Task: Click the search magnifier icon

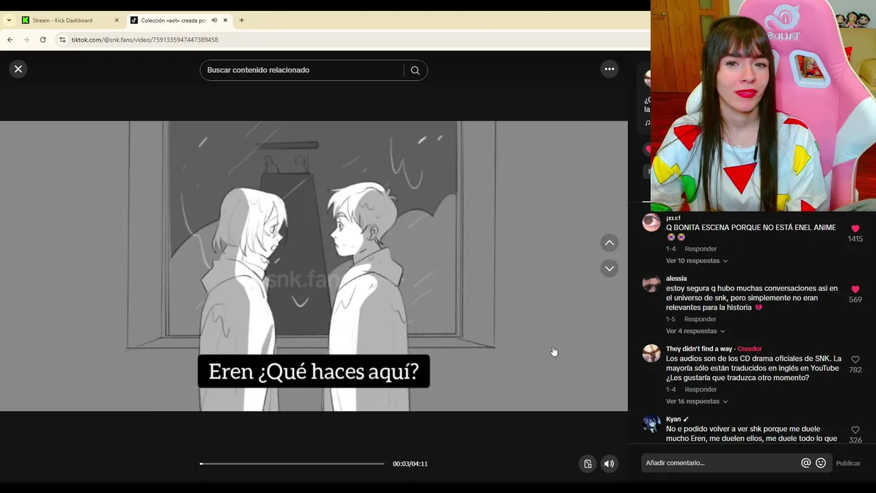Action: (x=415, y=71)
